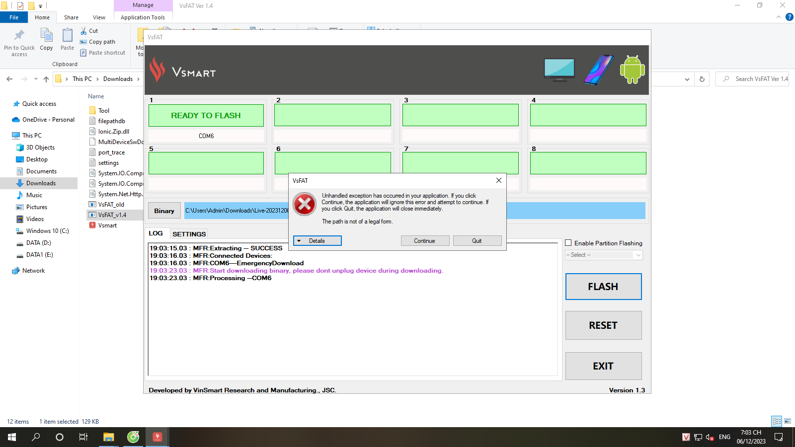
Task: Open File Explorer from the taskbar
Action: (108, 437)
